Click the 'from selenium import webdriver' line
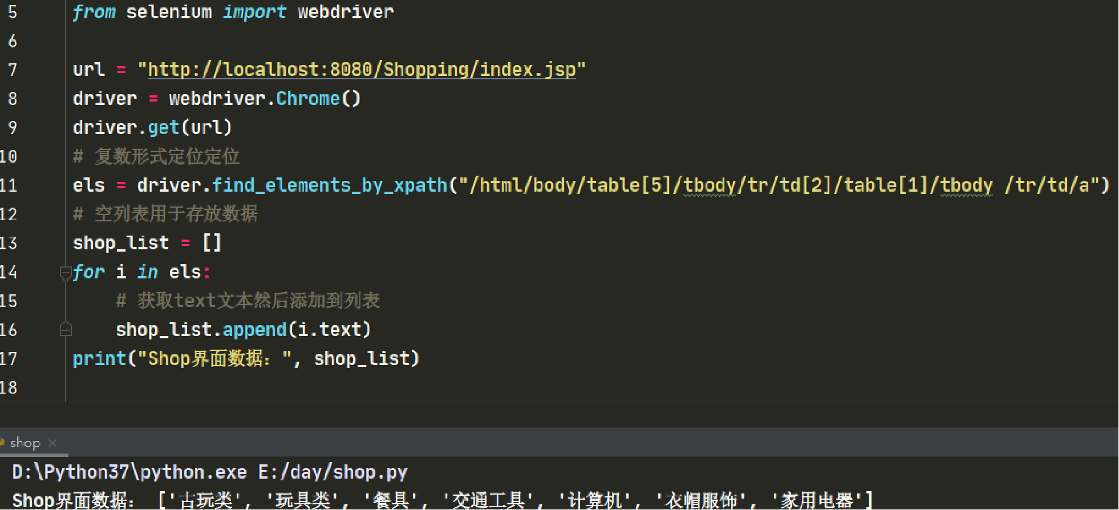 point(233,11)
